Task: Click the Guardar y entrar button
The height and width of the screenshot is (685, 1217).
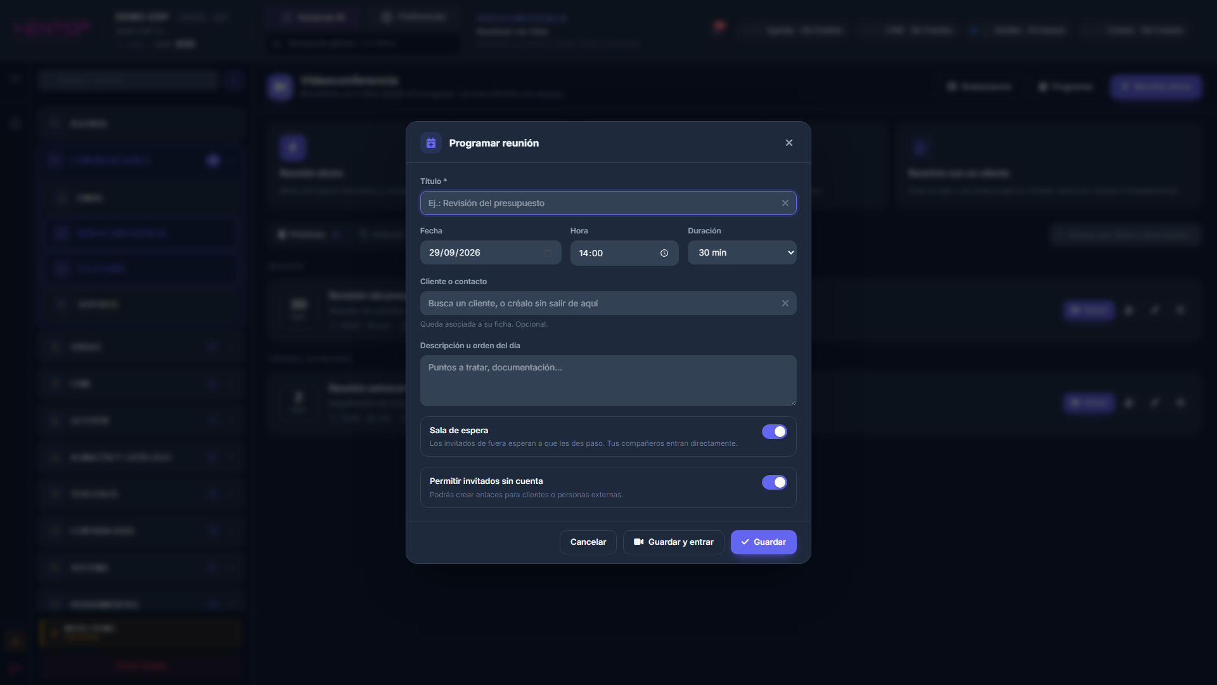Action: 674,542
